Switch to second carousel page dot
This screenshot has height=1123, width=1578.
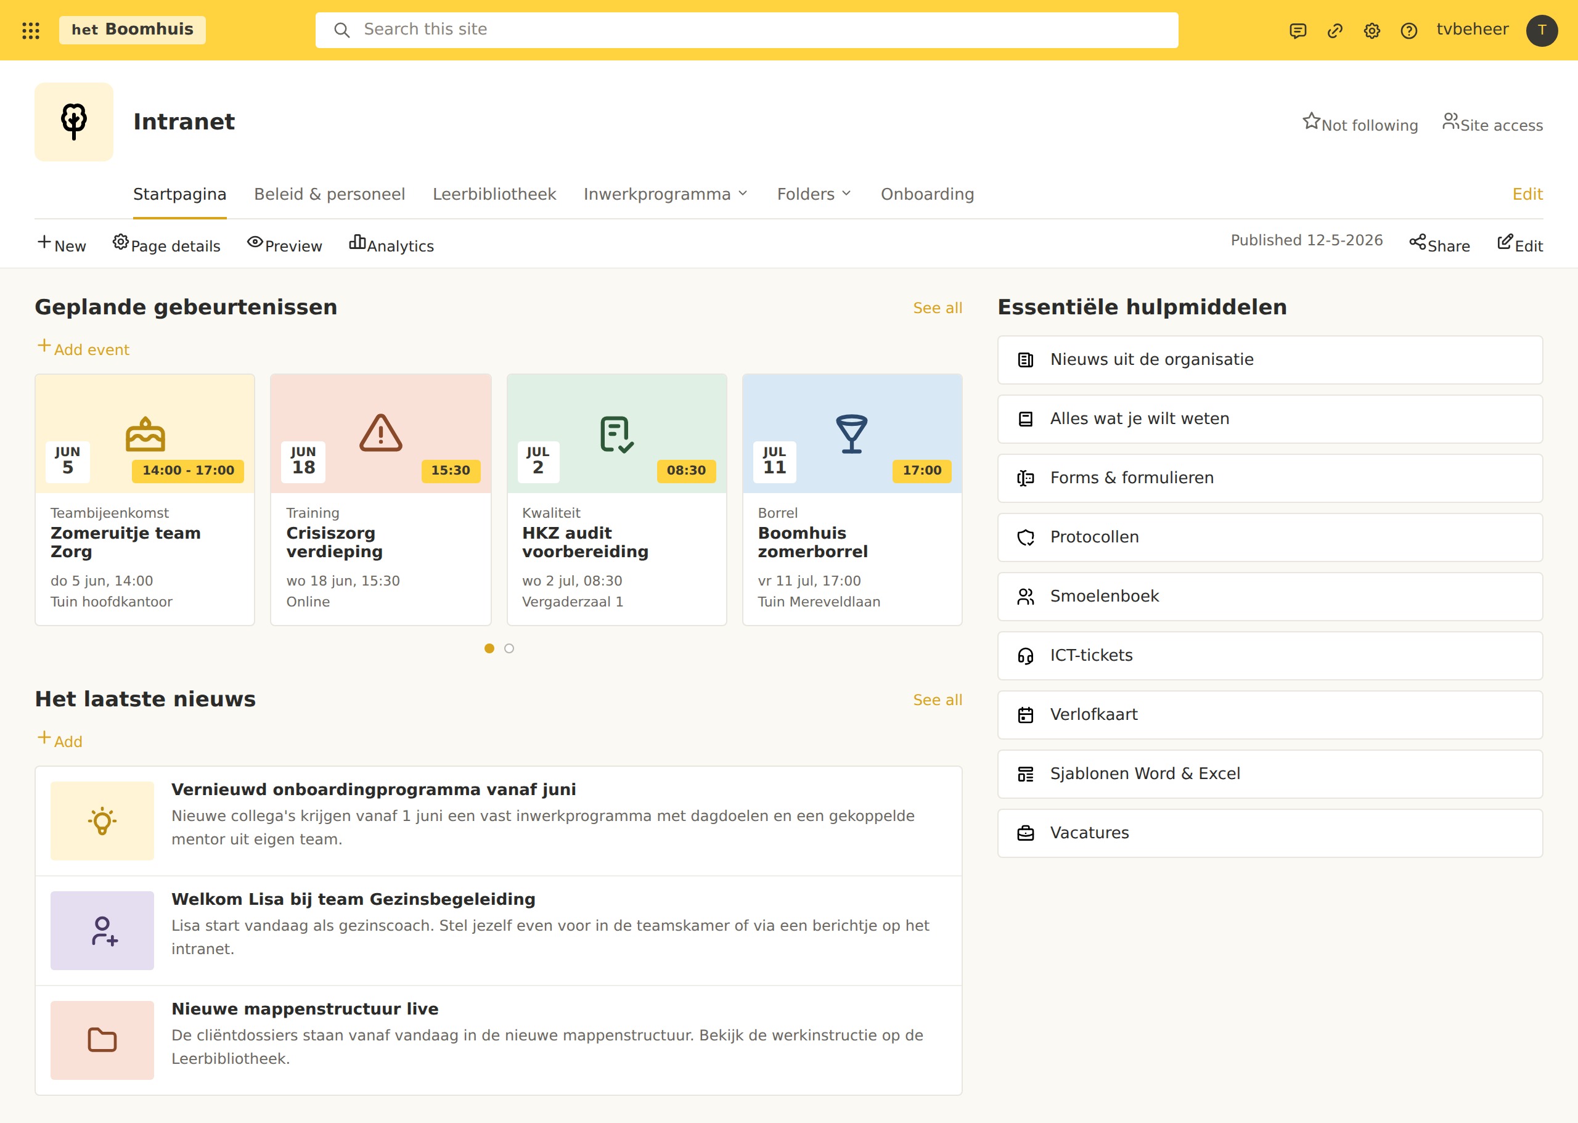pos(509,648)
